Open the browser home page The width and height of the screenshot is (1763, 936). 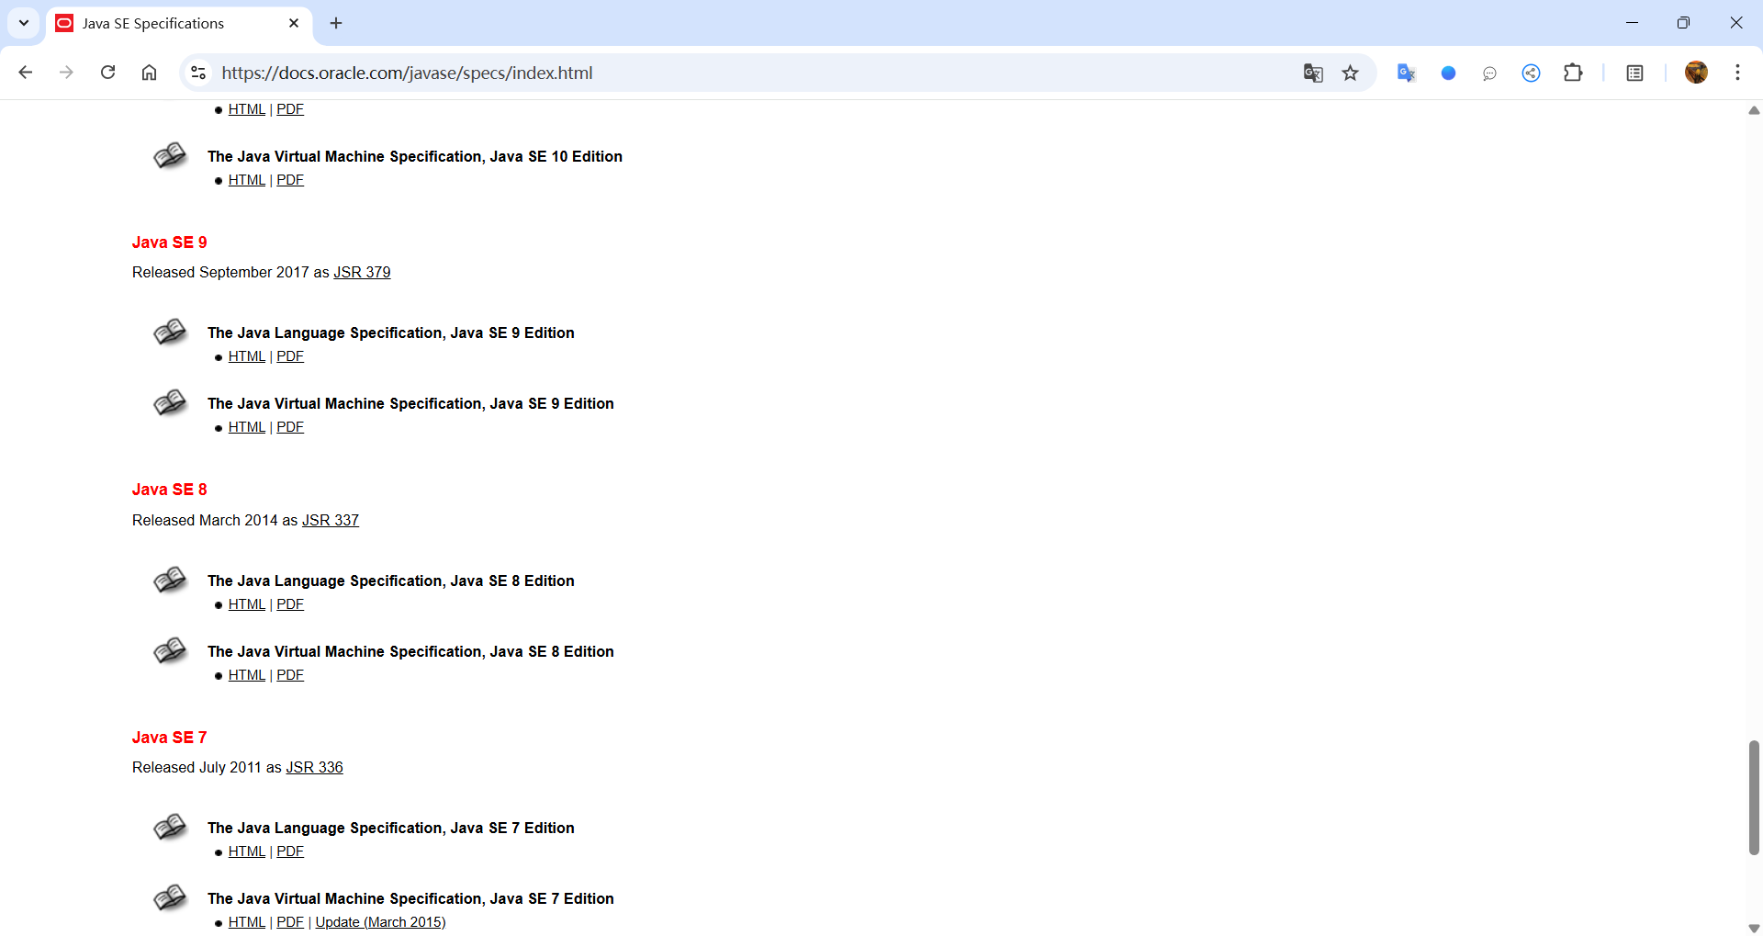click(x=149, y=73)
